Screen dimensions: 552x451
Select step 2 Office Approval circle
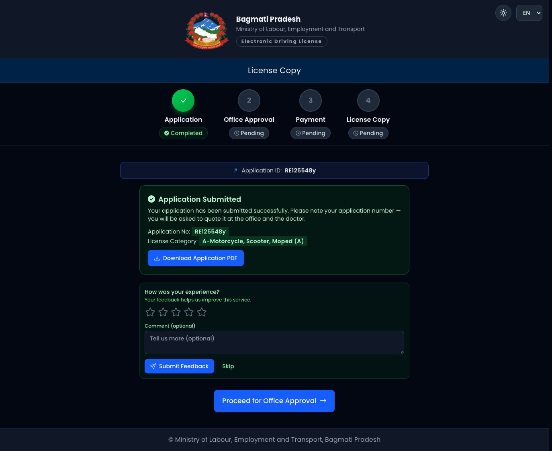tap(249, 100)
